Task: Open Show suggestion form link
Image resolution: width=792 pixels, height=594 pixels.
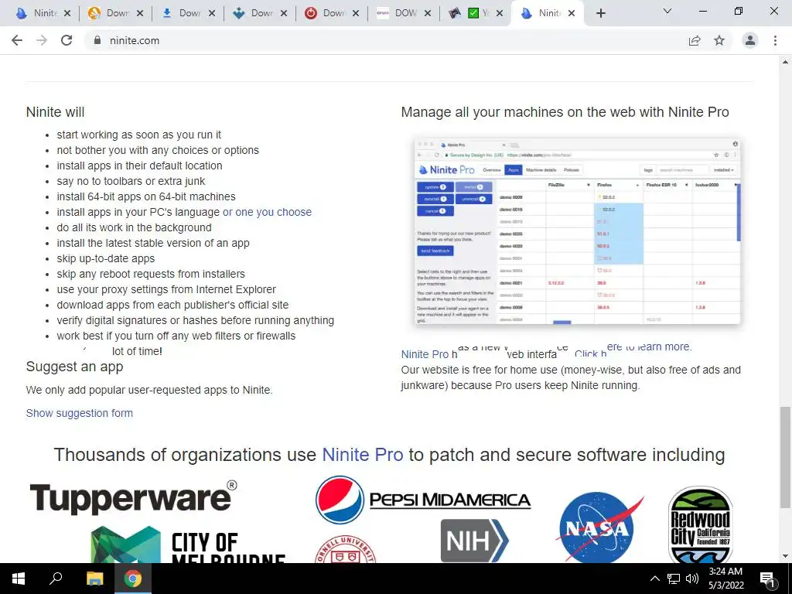Action: point(80,413)
